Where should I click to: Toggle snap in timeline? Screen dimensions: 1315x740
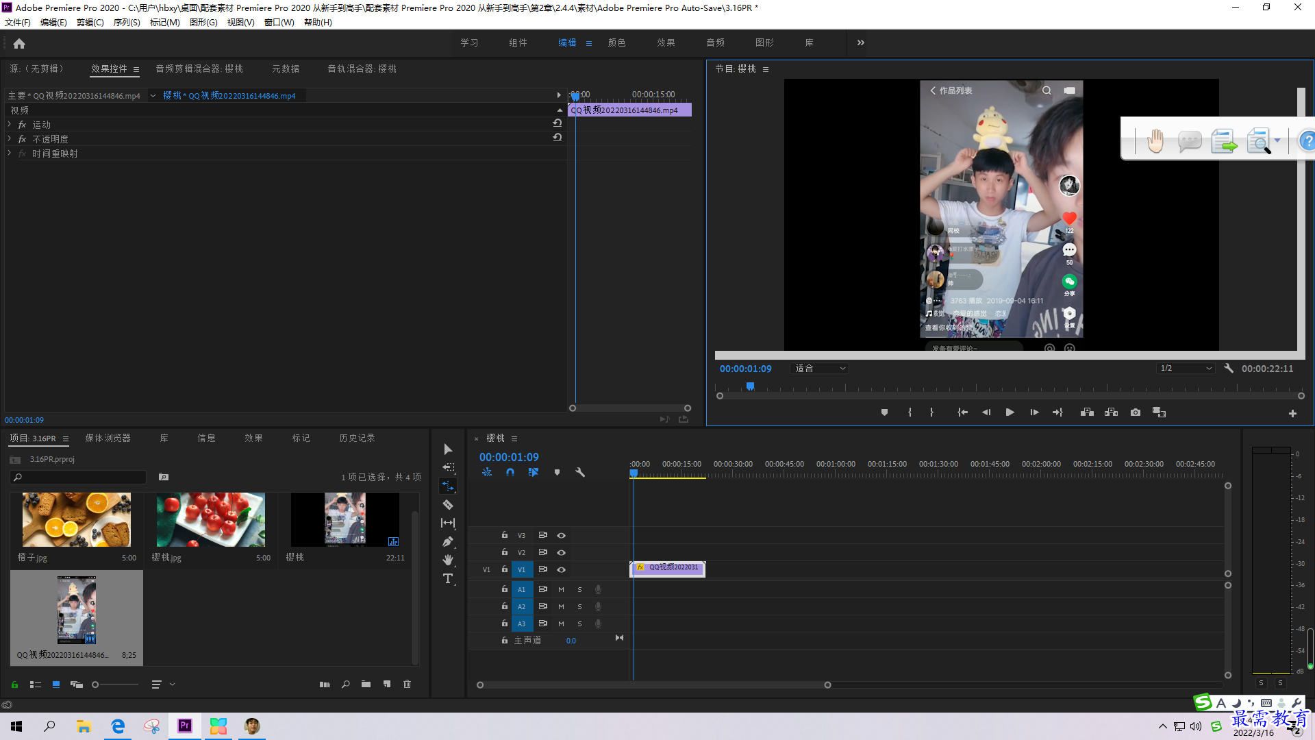pyautogui.click(x=510, y=472)
